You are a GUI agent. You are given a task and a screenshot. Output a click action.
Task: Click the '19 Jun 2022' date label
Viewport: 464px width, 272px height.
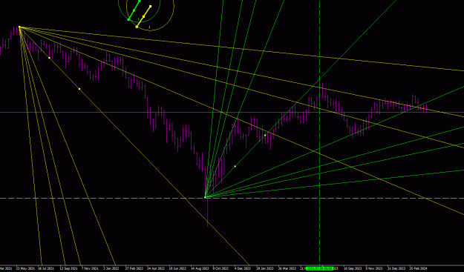coord(178,268)
